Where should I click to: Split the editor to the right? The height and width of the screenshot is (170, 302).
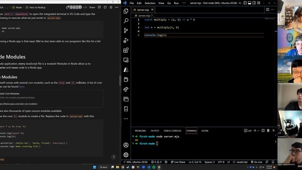click(x=268, y=9)
